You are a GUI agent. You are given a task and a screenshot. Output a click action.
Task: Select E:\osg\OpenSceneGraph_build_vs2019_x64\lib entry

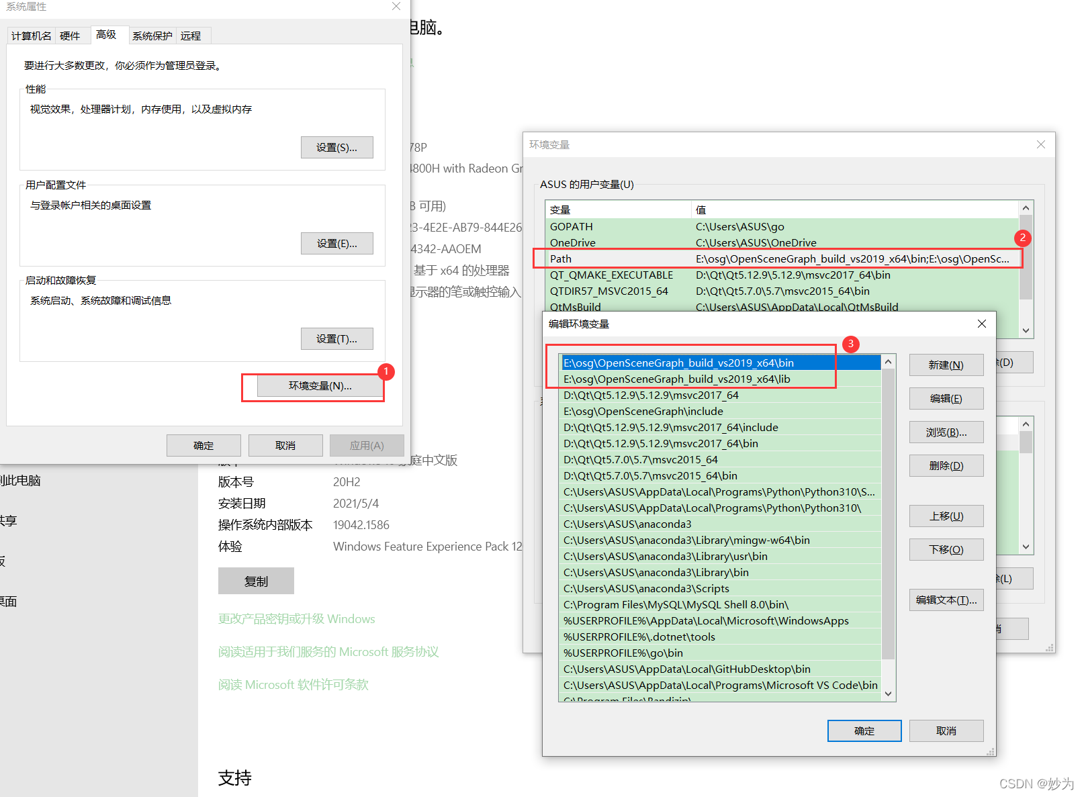721,379
